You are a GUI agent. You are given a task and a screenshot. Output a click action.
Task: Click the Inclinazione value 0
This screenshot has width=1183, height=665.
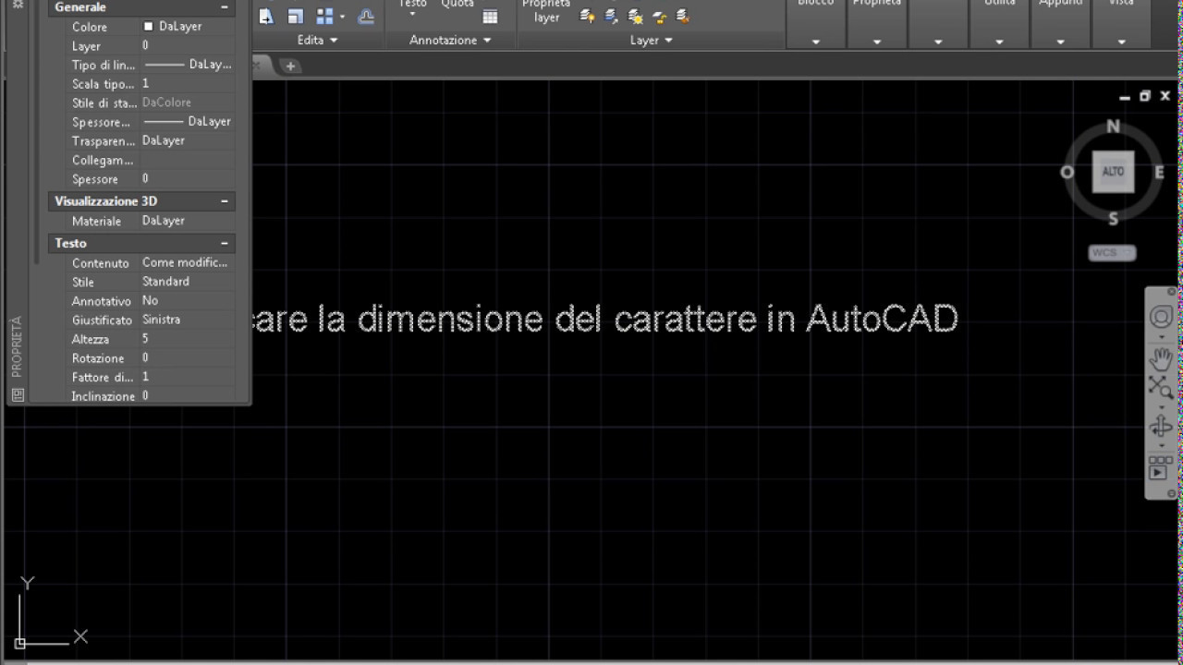point(188,396)
